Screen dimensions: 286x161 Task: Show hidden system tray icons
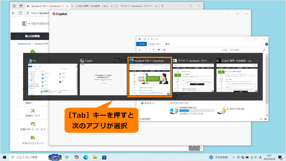point(234,157)
